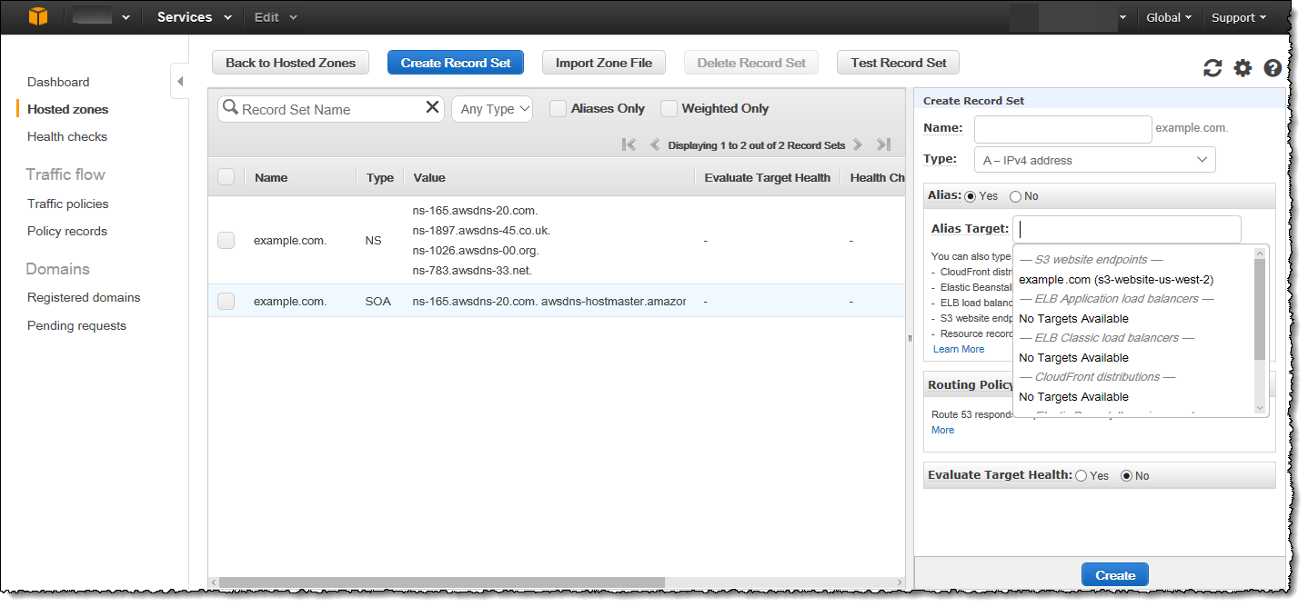
Task: Set Evaluate Target Health to Yes
Action: (x=1082, y=476)
